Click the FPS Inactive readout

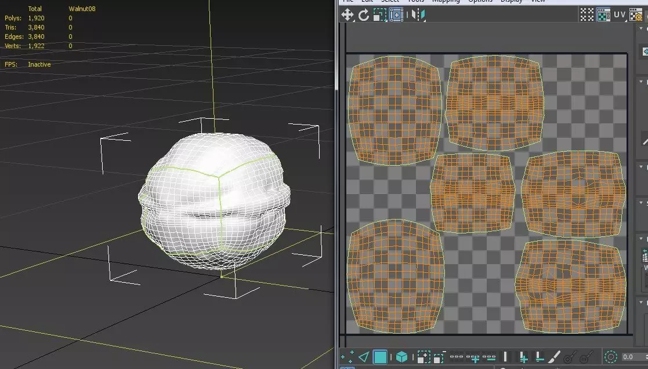[x=28, y=64]
